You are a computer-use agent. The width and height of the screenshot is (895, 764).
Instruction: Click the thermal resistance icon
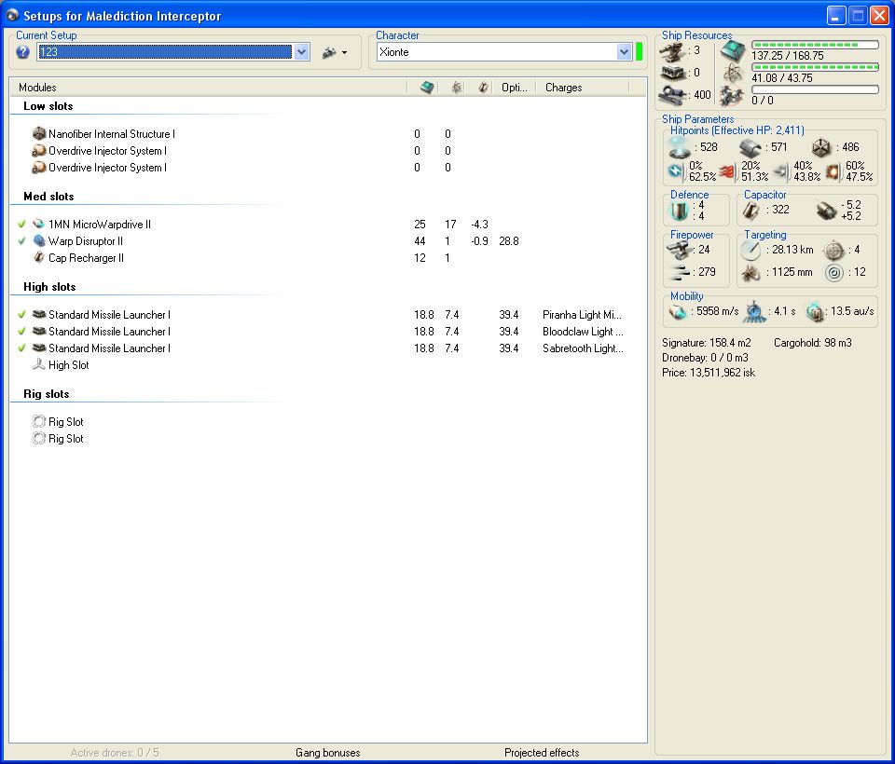[x=728, y=171]
